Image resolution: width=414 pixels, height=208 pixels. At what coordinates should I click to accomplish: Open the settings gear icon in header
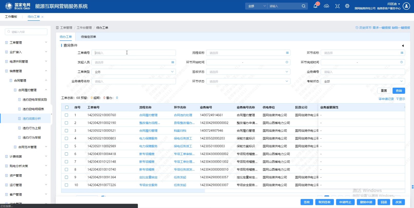(x=347, y=6)
